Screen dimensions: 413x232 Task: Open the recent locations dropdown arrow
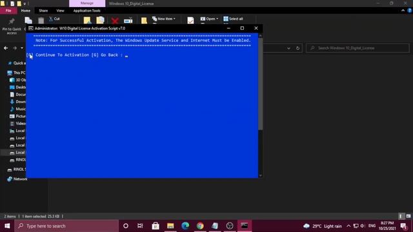pos(22,48)
